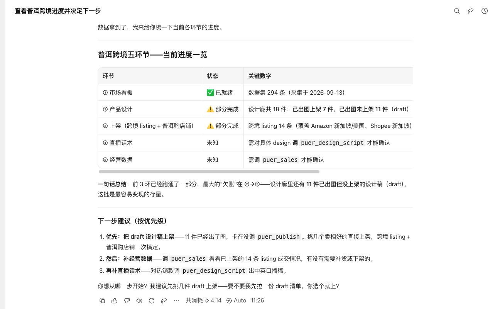The height and width of the screenshot is (309, 490).
Task: Select the ④ 直播话术 table cell
Action: click(150, 143)
